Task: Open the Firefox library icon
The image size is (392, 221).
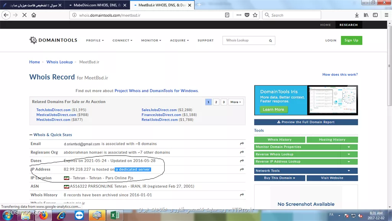Action: [x=366, y=15]
